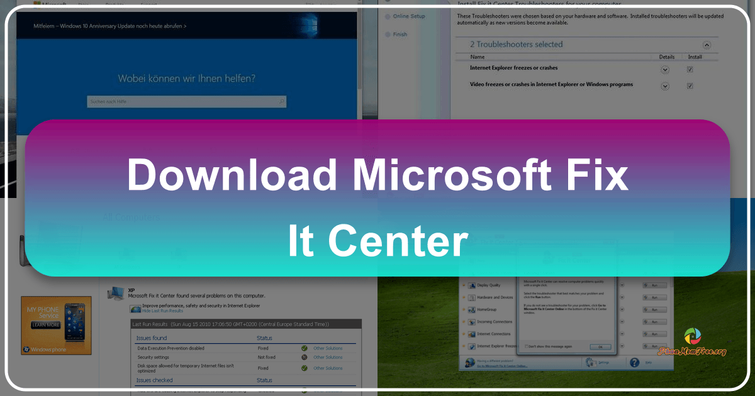Click the magnifier icon in the help search box
Viewport: 755px width, 396px height.
point(282,101)
